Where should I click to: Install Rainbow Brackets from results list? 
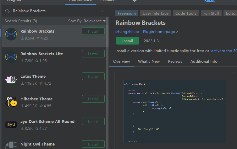(93, 31)
